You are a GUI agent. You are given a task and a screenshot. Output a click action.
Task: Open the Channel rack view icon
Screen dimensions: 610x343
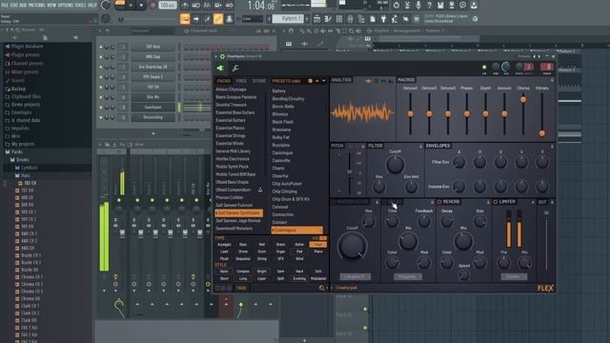[x=339, y=19]
